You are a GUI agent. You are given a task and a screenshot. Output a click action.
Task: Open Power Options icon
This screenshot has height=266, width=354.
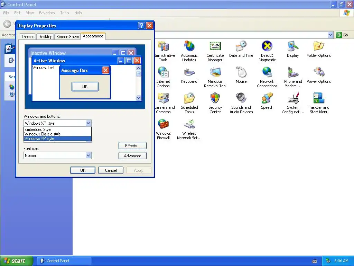tap(319, 75)
